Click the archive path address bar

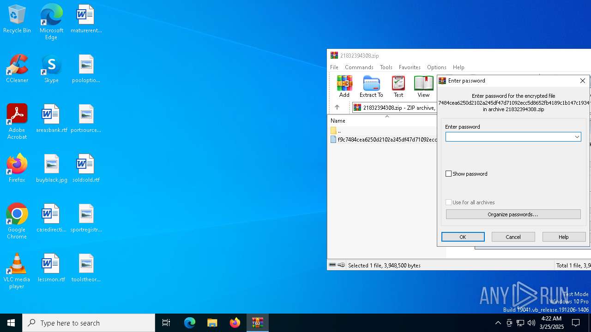click(x=395, y=107)
